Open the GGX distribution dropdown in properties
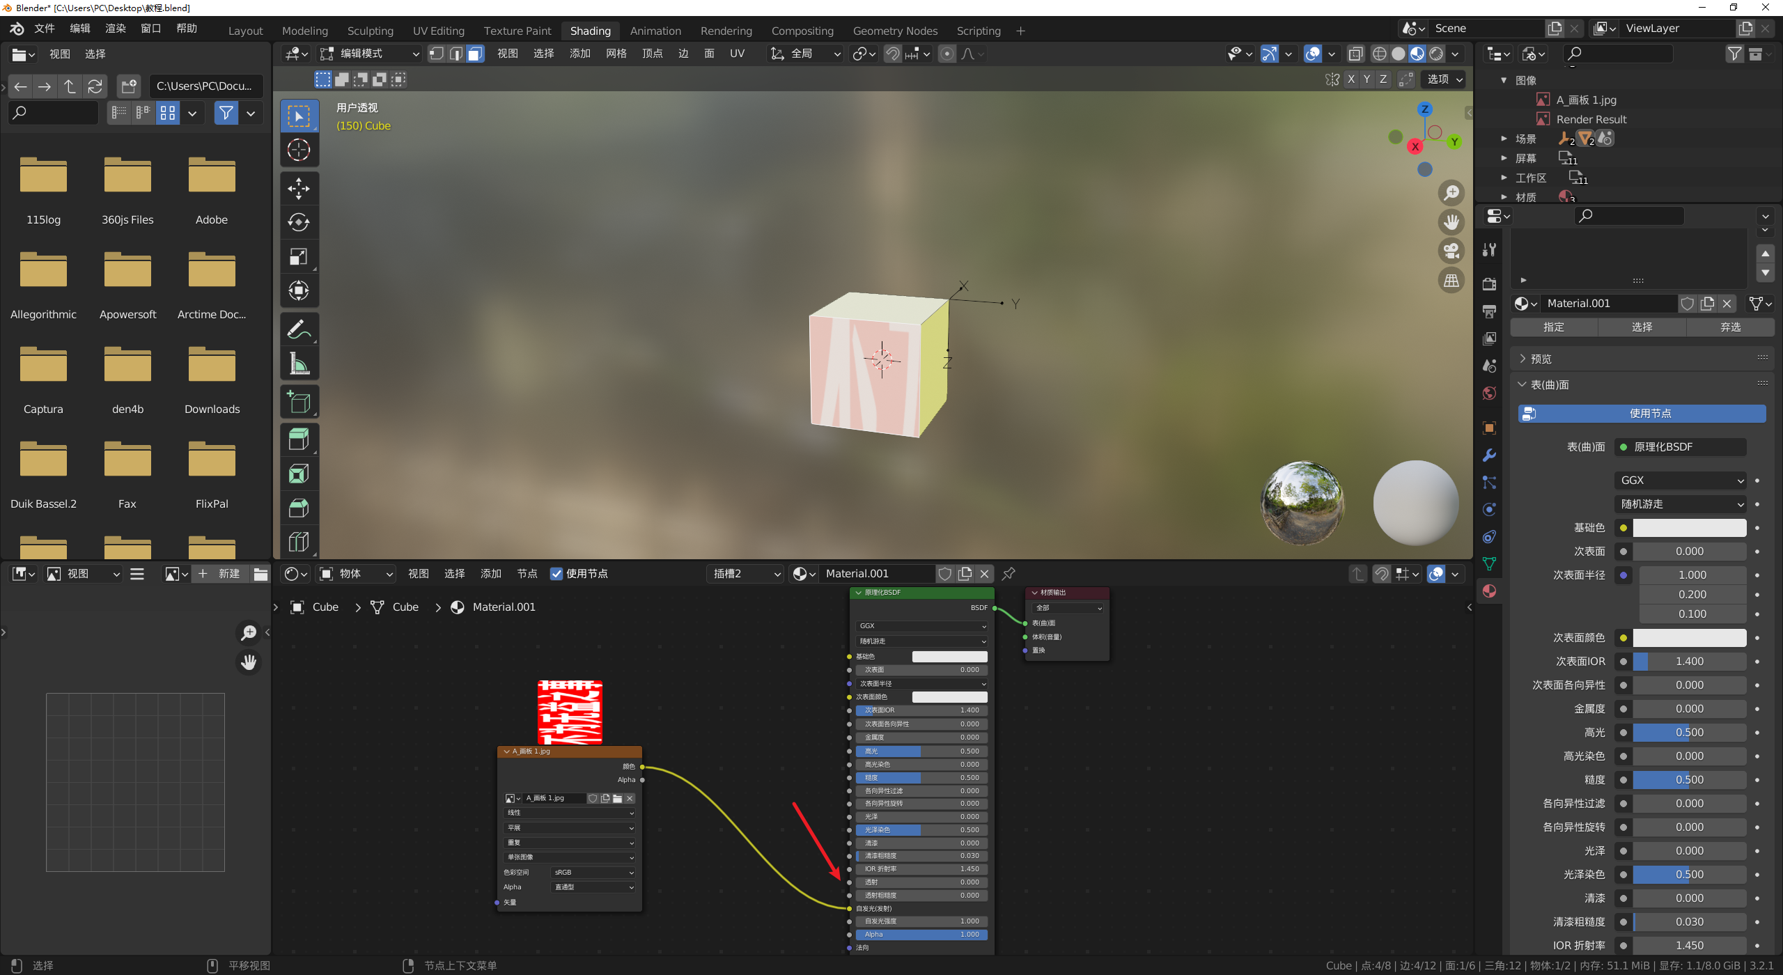The image size is (1783, 975). 1679,481
